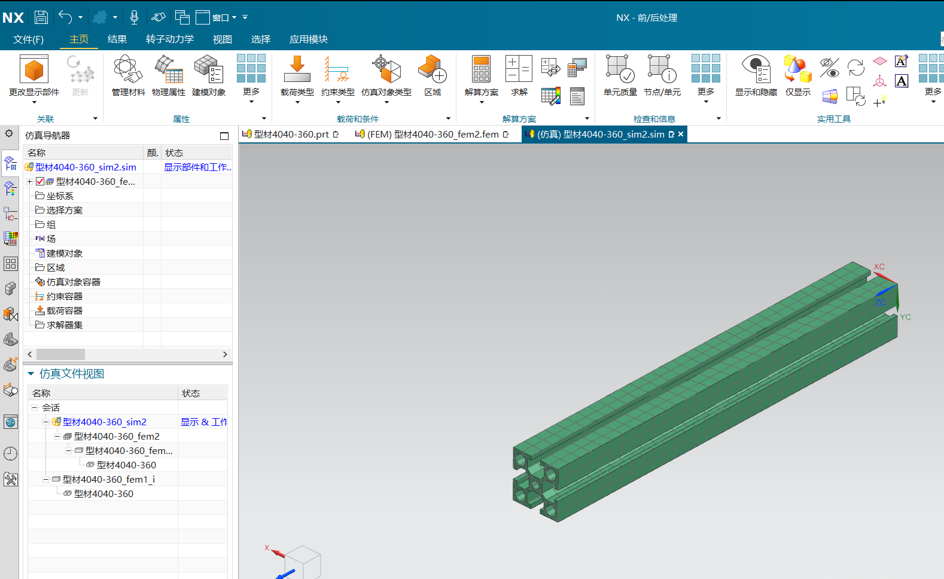Close the 型材4040-360_sim2.sim document tab

pyautogui.click(x=681, y=134)
